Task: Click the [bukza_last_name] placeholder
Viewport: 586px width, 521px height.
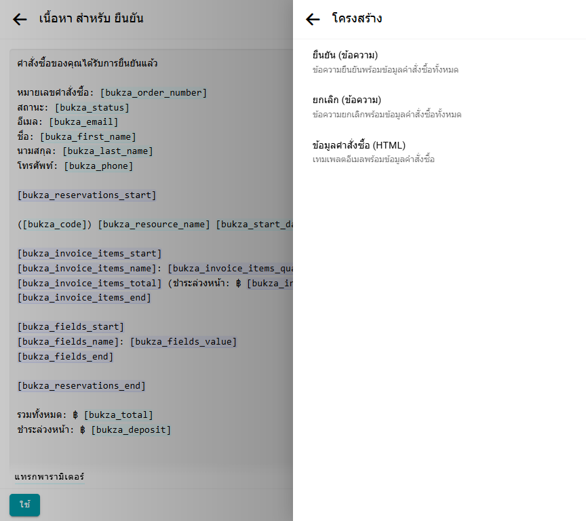Action: 108,151
